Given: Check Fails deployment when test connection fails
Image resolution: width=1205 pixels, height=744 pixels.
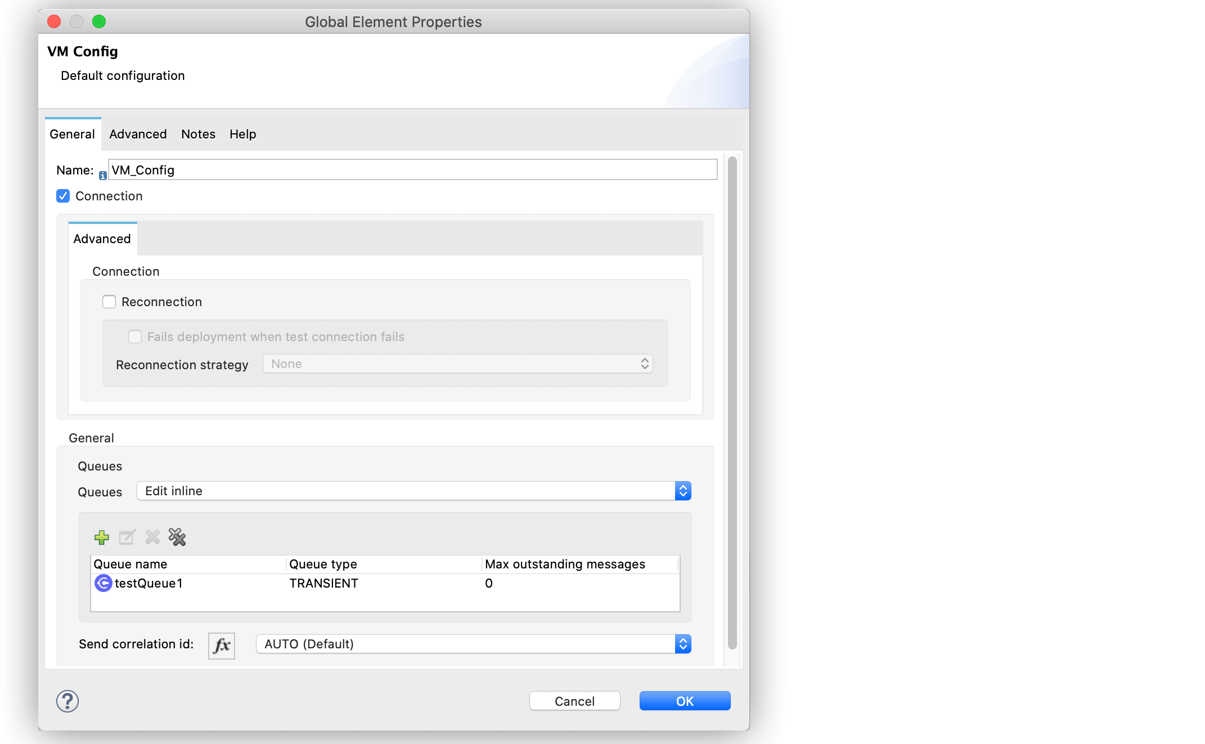Looking at the screenshot, I should coord(135,337).
